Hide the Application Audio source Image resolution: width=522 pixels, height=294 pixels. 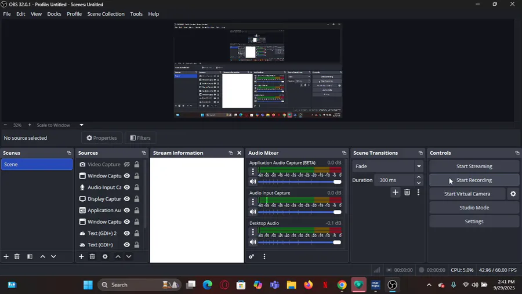pos(127,210)
